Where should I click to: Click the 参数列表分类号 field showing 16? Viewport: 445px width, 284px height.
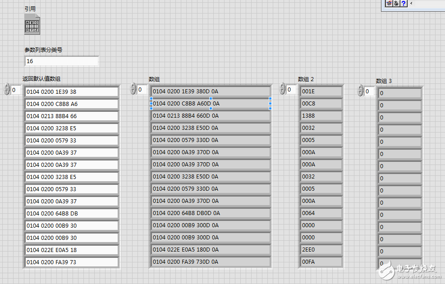pos(62,61)
